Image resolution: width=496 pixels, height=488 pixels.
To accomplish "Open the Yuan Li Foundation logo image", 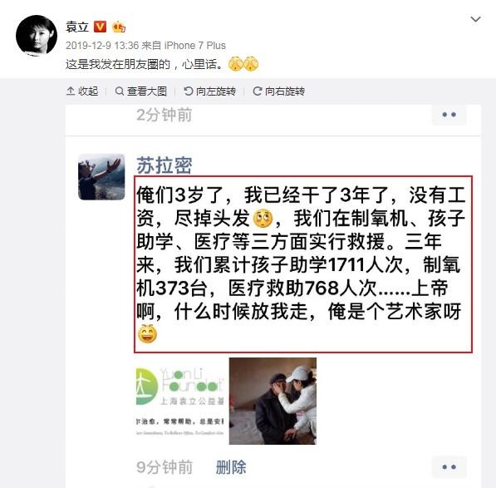I will click(179, 401).
